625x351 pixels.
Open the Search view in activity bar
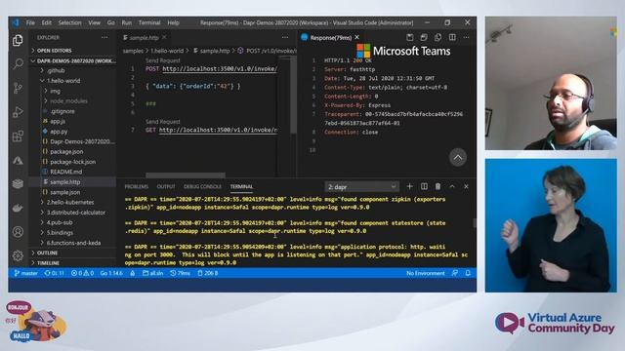tap(18, 63)
